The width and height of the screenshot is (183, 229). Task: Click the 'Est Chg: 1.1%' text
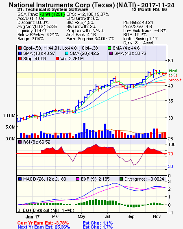tap(98, 223)
